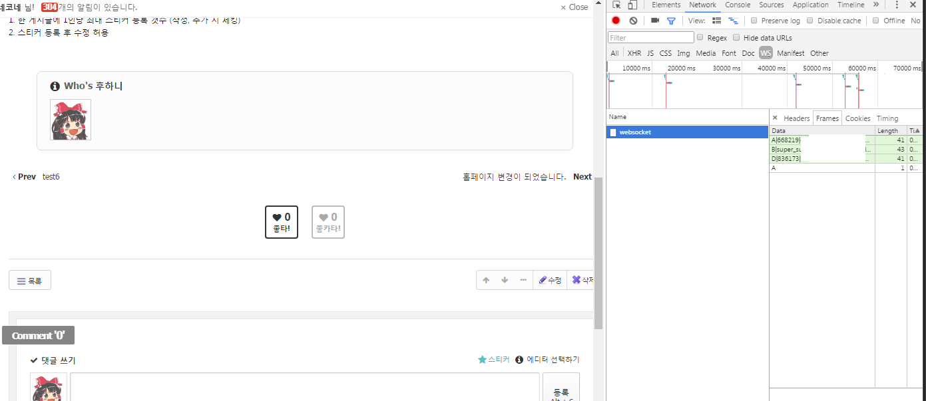
Task: Filter requests by Other
Action: pyautogui.click(x=819, y=53)
